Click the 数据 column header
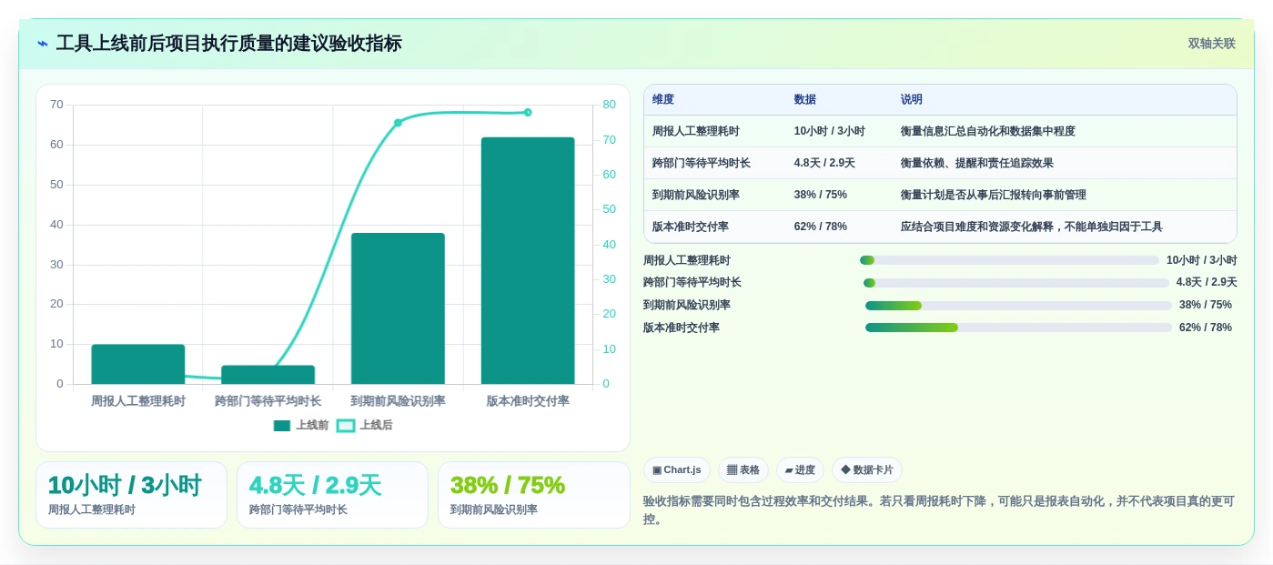This screenshot has height=565, width=1273. (805, 100)
